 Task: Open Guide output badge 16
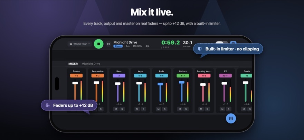click(x=246, y=76)
